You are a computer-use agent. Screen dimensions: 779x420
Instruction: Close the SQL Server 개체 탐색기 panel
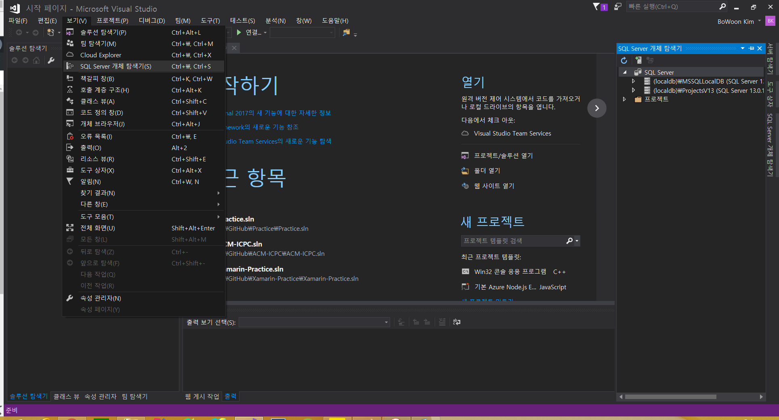click(760, 48)
